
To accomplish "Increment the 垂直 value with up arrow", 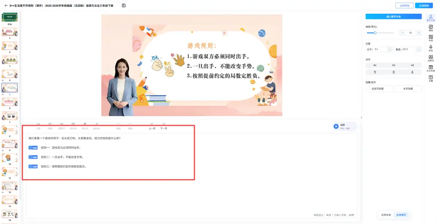I will [420, 48].
